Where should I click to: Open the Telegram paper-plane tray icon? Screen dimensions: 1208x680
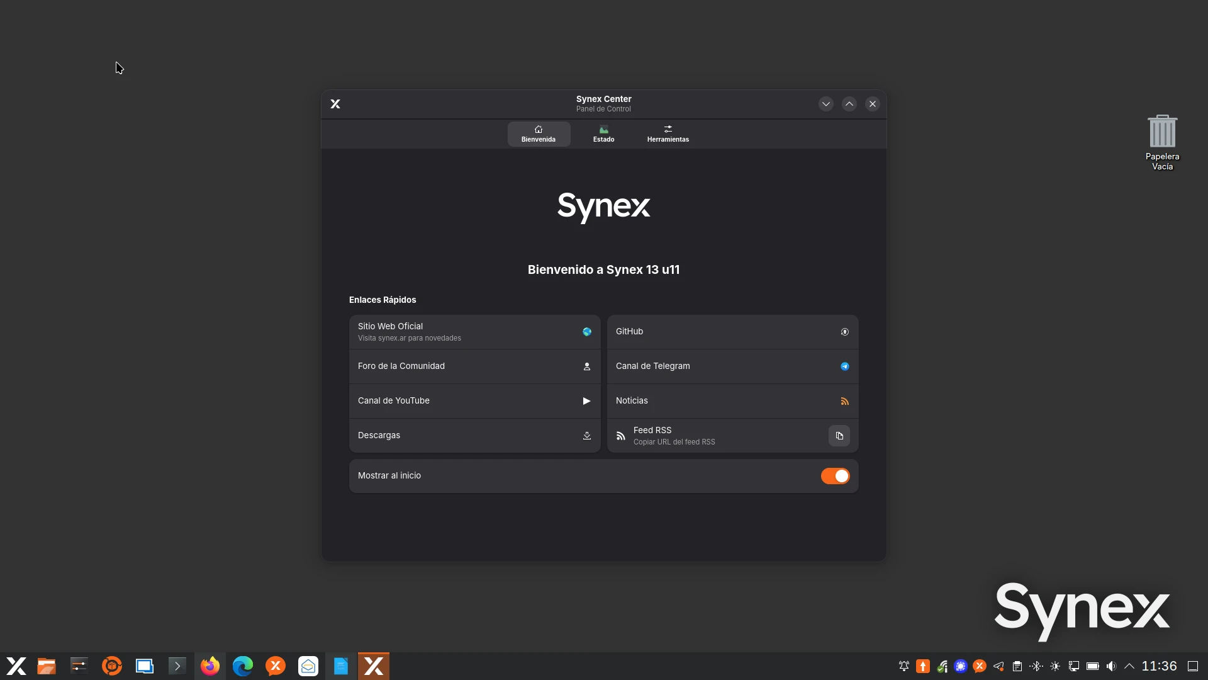coord(998,666)
